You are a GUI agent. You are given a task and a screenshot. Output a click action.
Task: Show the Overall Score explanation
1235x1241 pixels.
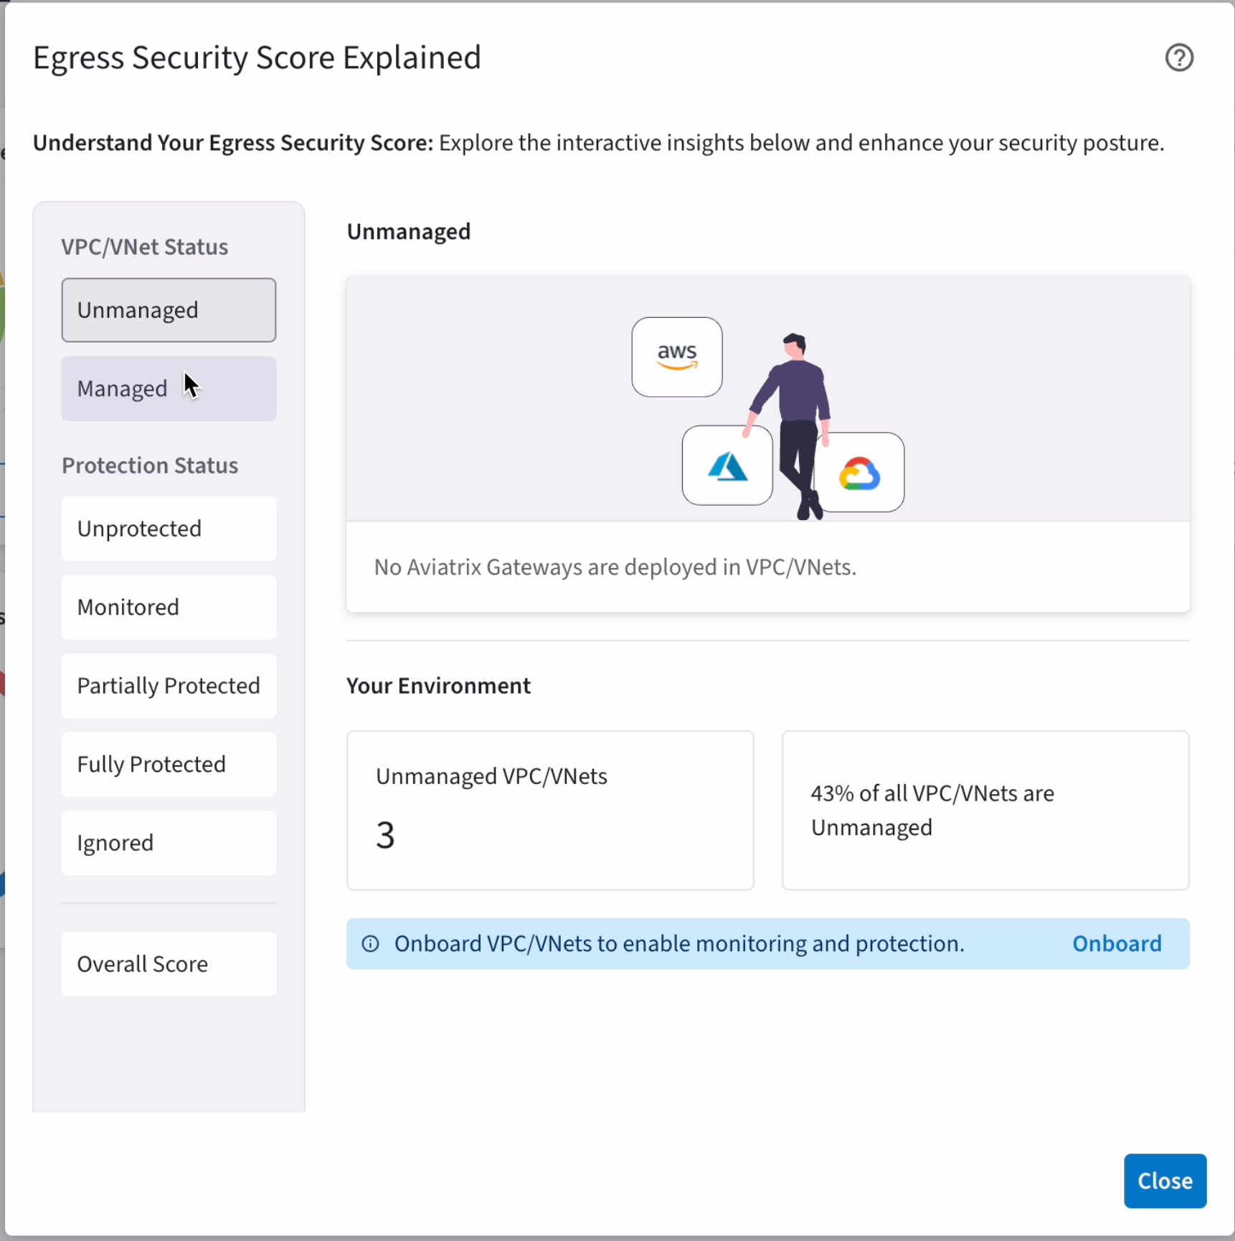pos(169,963)
